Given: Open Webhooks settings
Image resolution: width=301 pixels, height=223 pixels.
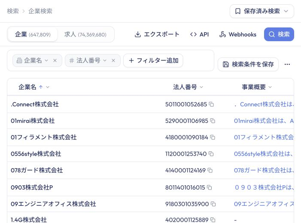Looking at the screenshot, I should (238, 34).
